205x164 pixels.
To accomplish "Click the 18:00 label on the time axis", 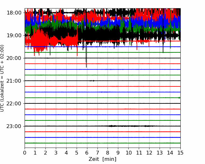I will click(x=14, y=13).
